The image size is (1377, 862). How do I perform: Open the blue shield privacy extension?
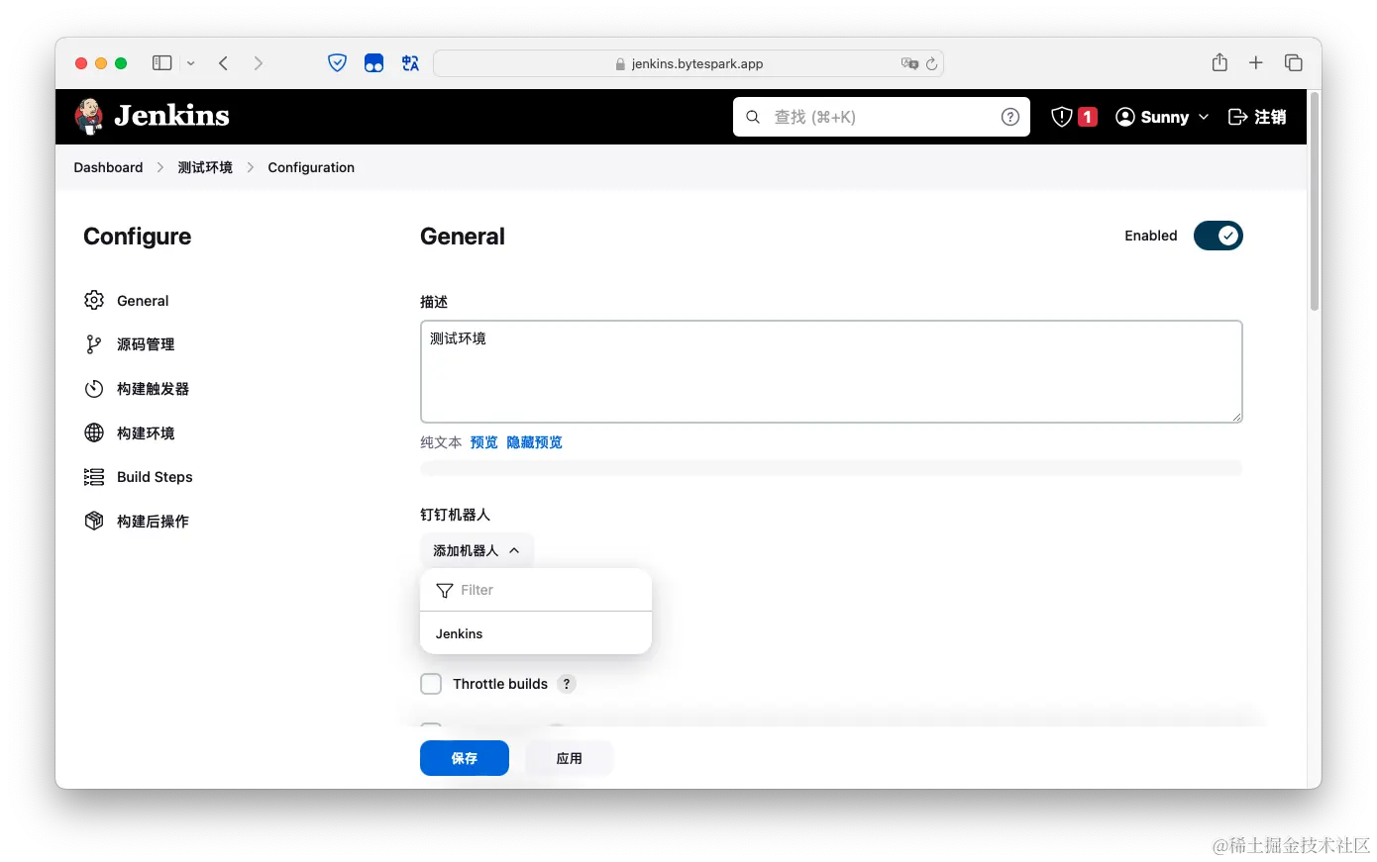338,63
